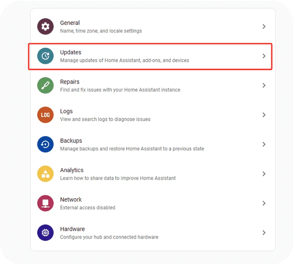The width and height of the screenshot is (293, 264).
Task: Click the chevron beside Logs
Action: (x=264, y=115)
